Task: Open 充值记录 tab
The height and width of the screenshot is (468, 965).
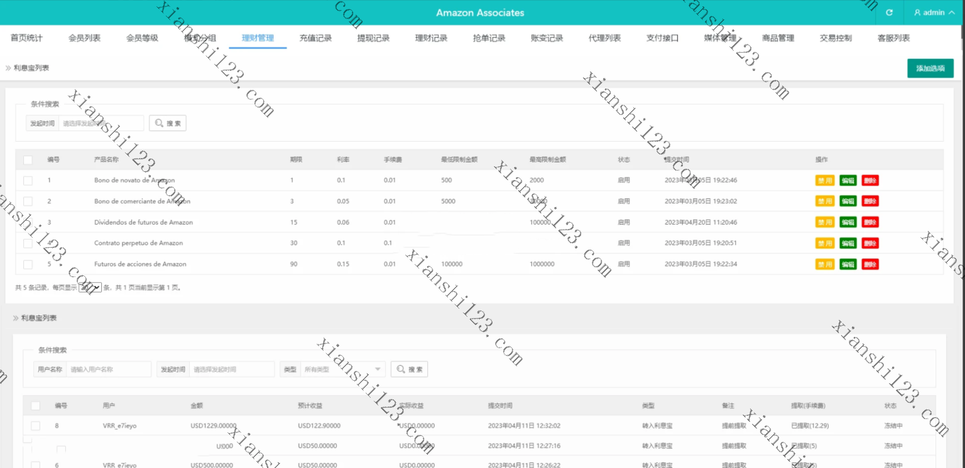Action: point(315,38)
